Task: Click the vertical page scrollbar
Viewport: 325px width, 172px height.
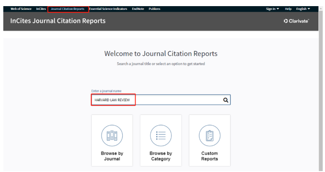Action: (x=322, y=89)
